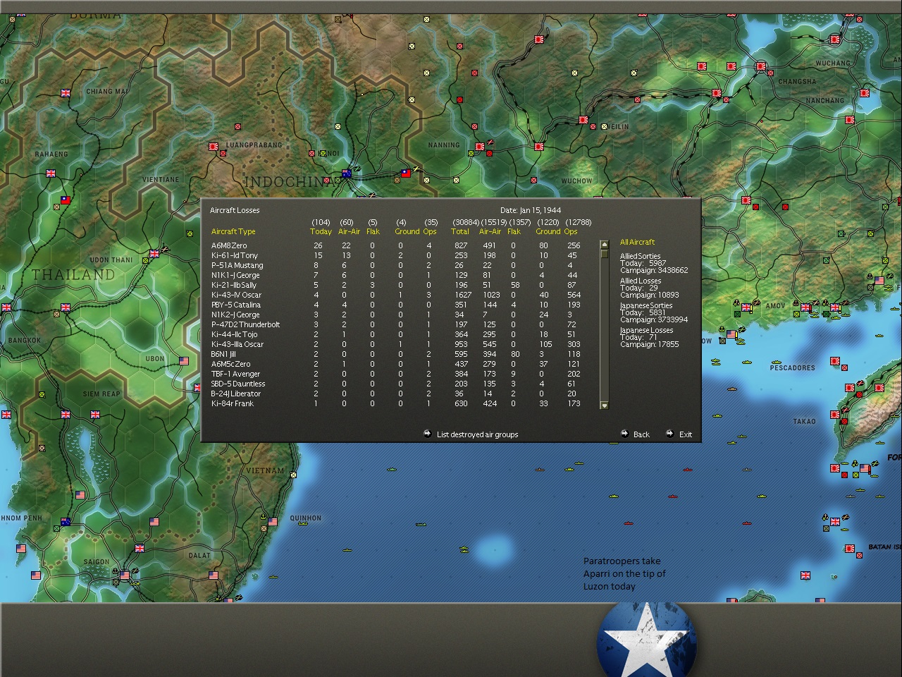Select the Chinese flag base south of Rahaeng

(66, 200)
